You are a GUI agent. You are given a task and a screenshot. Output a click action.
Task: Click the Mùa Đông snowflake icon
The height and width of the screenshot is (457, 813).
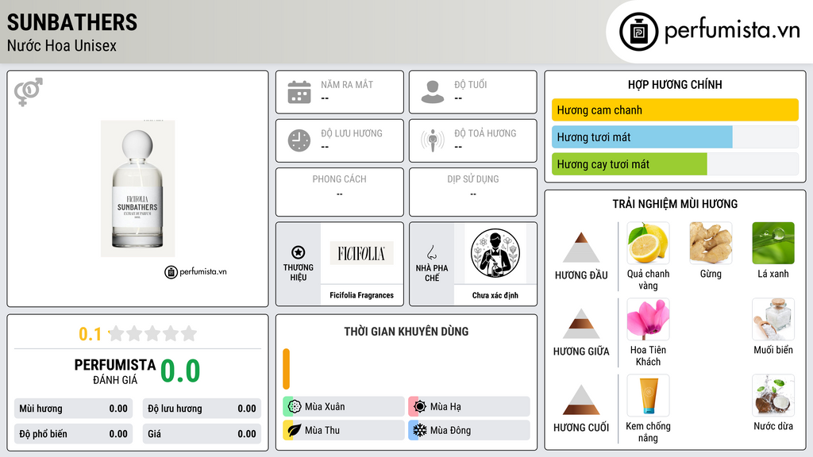tap(420, 430)
